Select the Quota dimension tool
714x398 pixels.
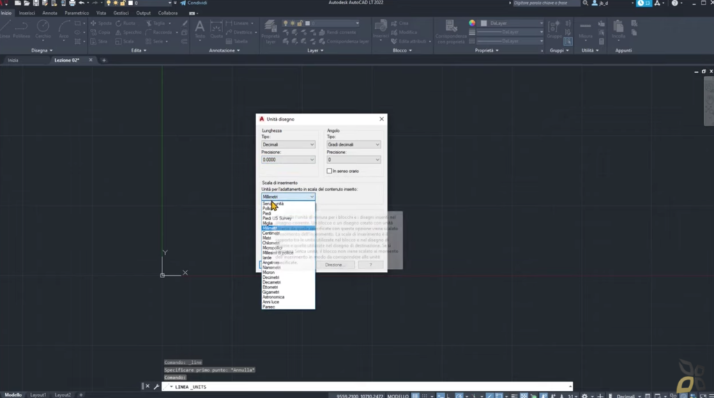click(216, 30)
